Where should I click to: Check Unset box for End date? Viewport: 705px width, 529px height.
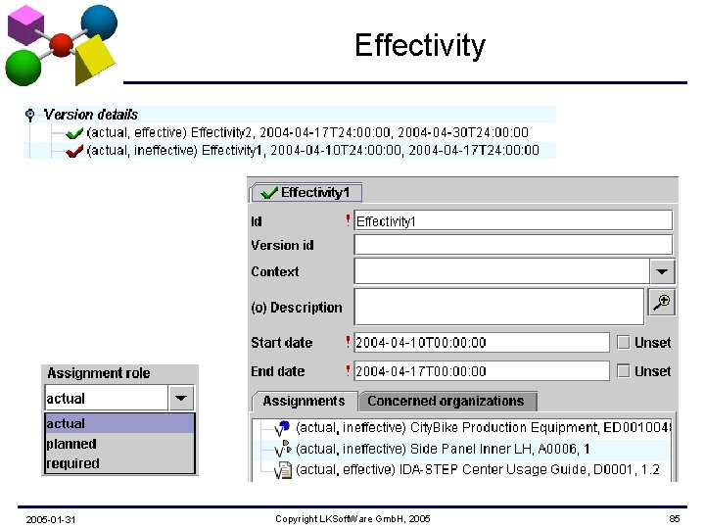(x=623, y=371)
